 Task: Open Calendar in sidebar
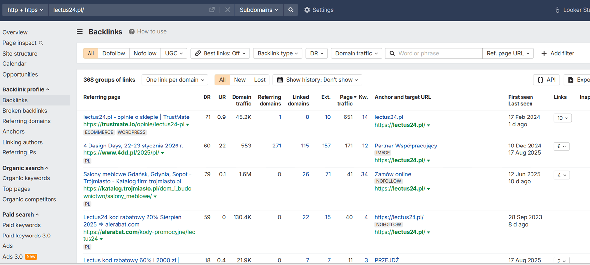(14, 64)
